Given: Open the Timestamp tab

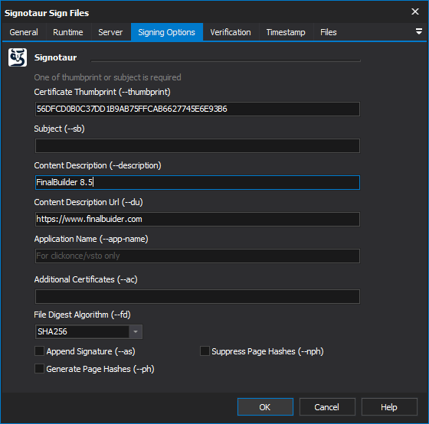Looking at the screenshot, I should 286,32.
